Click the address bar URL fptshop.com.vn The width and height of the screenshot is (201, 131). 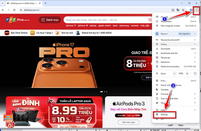tap(32, 10)
